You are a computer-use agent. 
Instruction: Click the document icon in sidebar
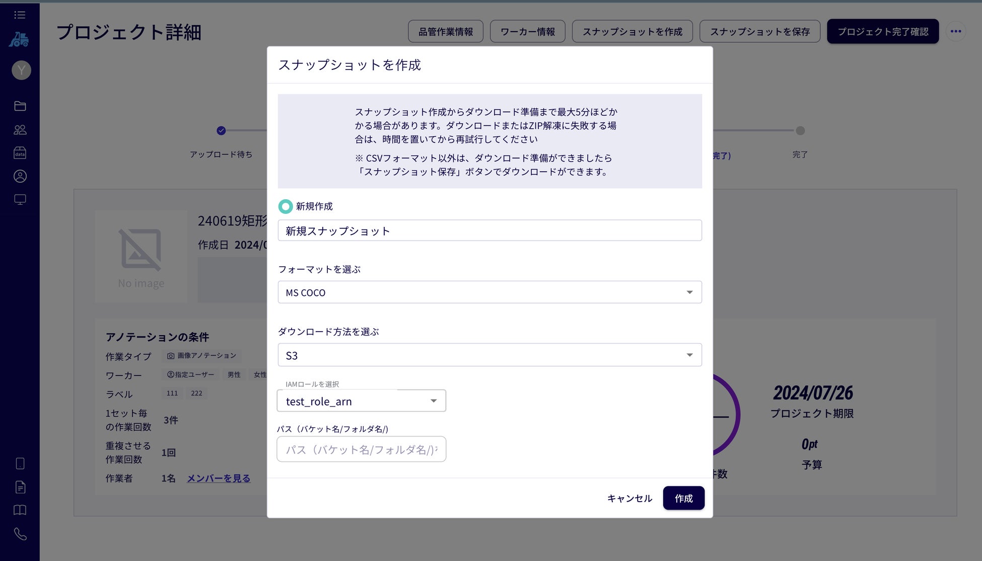tap(20, 487)
